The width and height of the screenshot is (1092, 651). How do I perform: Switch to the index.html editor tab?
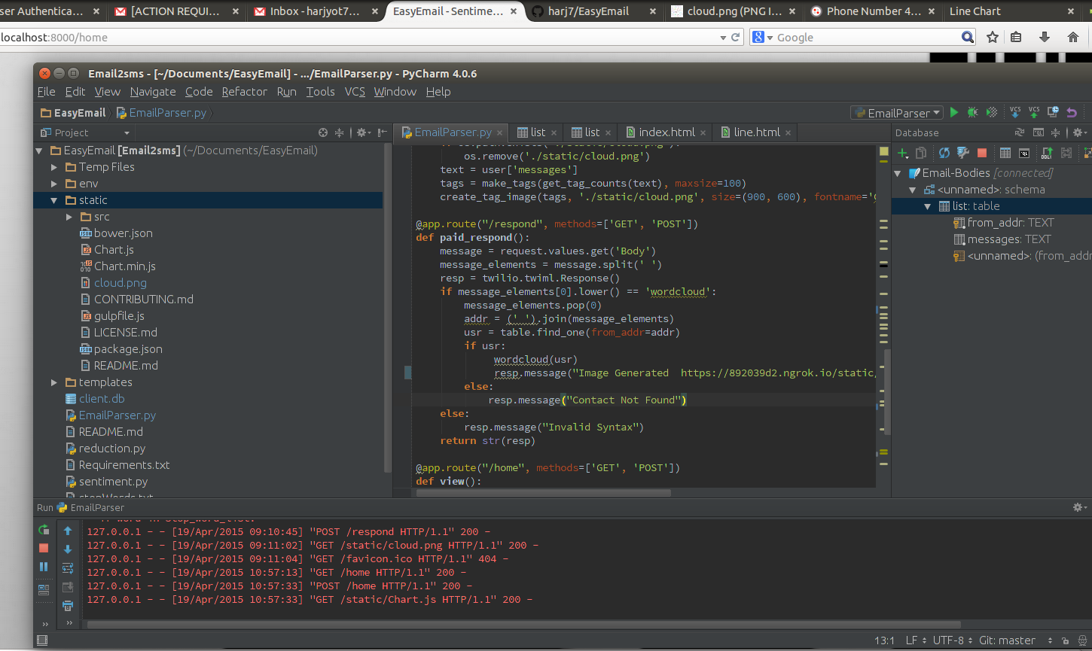(666, 132)
